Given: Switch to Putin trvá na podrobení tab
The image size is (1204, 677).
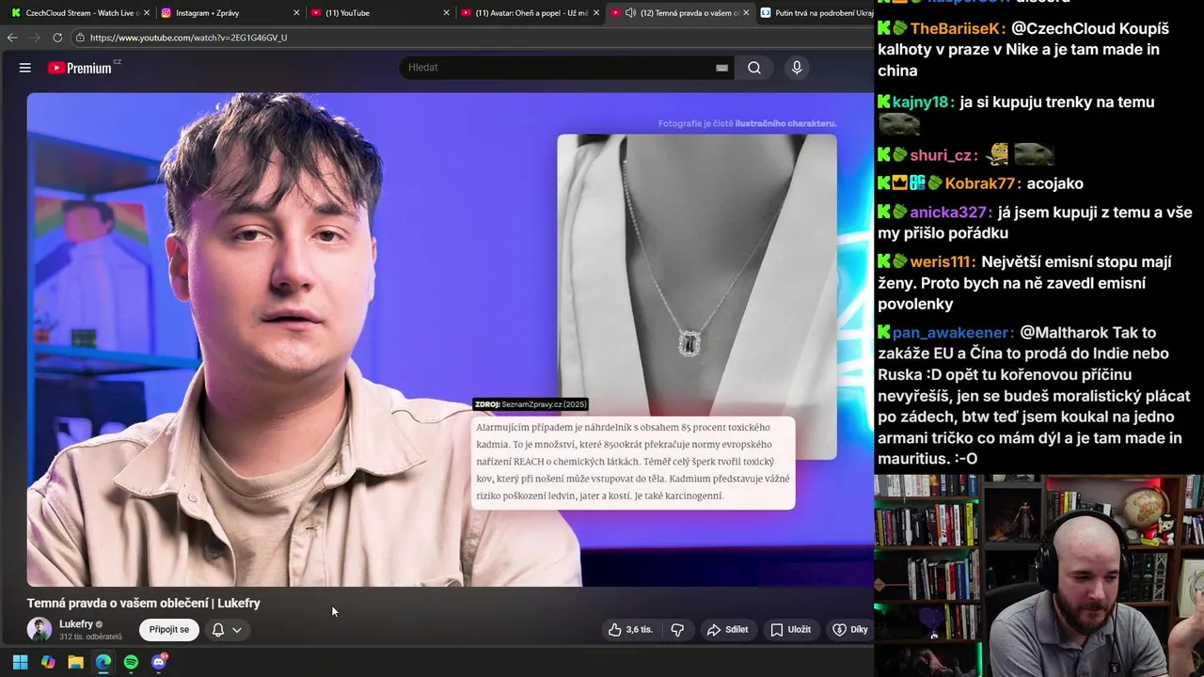Looking at the screenshot, I should tap(815, 13).
